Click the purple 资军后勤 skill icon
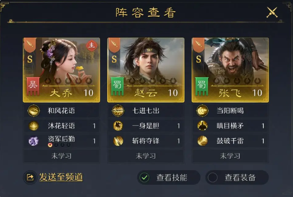293x197 pixels. click(x=33, y=141)
